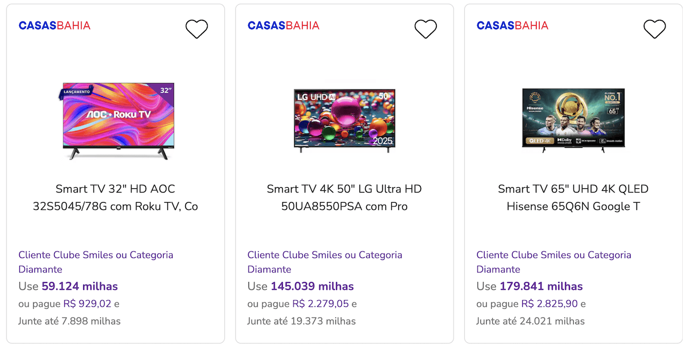Click Casas Bahia logo on AOC card
The height and width of the screenshot is (348, 687).
click(x=54, y=25)
